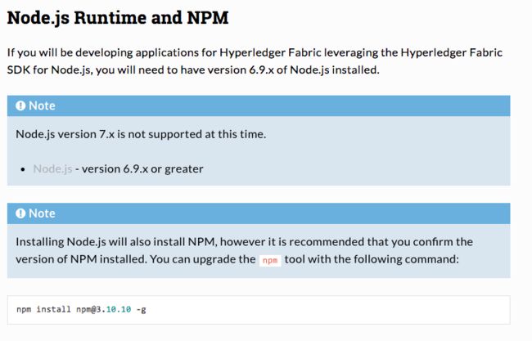The image size is (532, 341).
Task: Click "tool with the following command:" text
Action: coord(372,259)
